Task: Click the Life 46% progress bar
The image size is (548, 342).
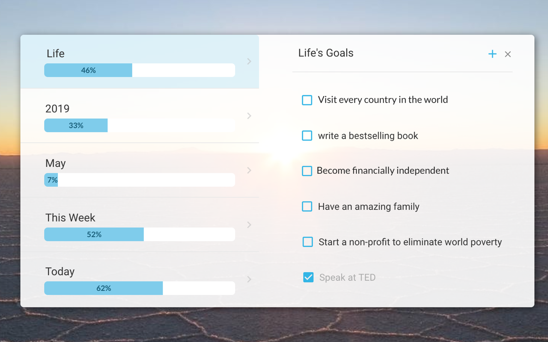Action: 140,70
